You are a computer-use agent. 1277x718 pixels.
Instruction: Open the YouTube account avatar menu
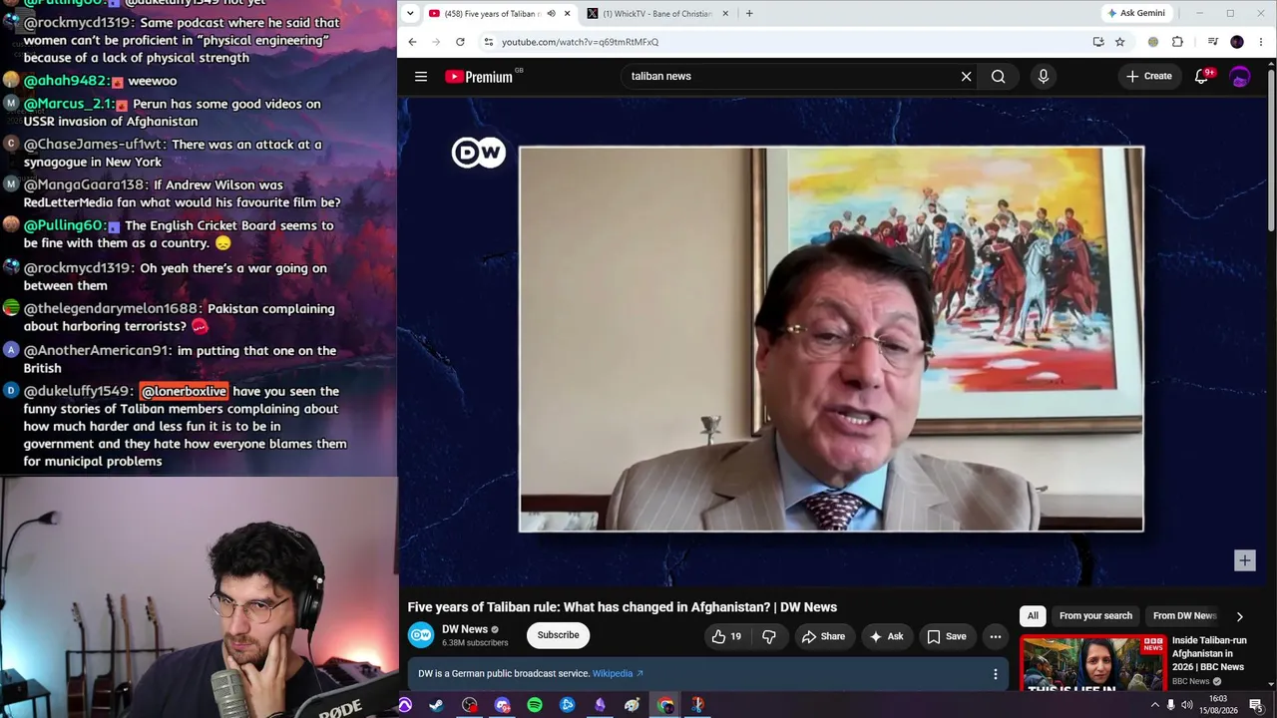coord(1240,77)
